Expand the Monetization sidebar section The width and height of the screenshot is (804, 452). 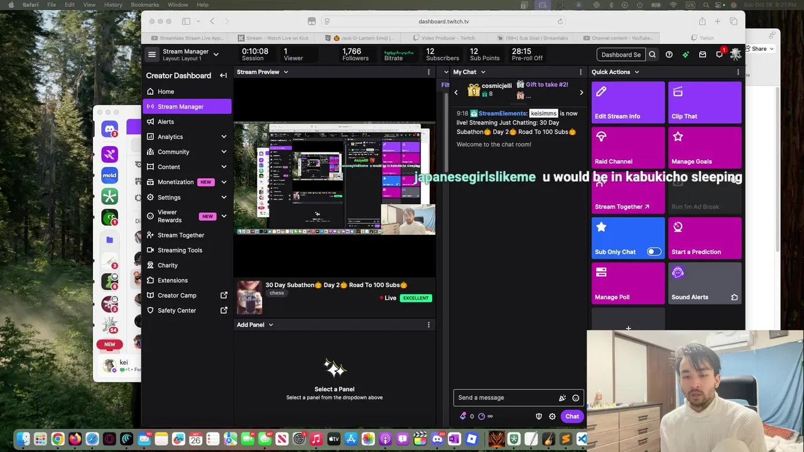[x=224, y=182]
